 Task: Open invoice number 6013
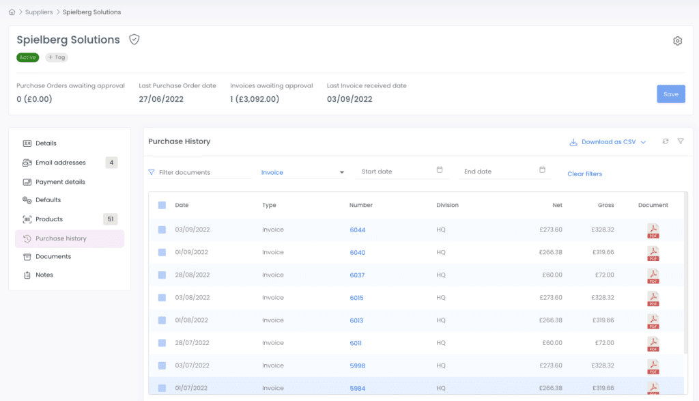click(356, 320)
